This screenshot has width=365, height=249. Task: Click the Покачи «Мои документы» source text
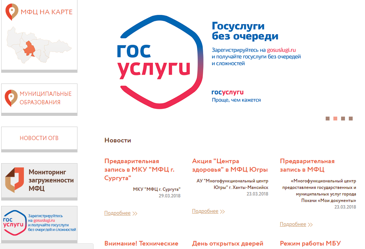[x=319, y=191]
